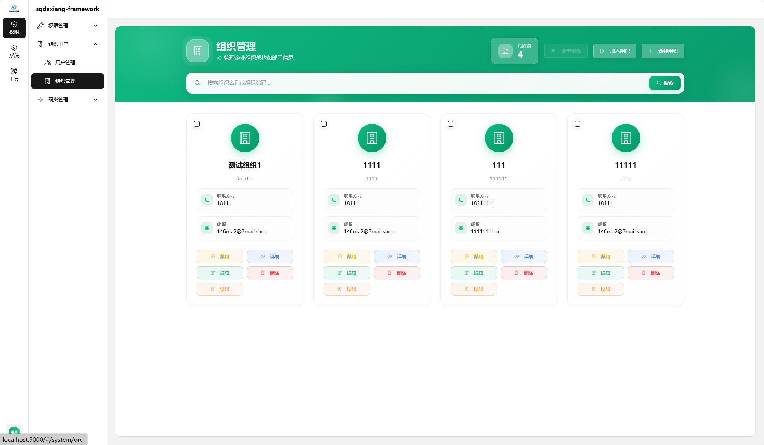Expand the 码类管理 menu chevron
Viewport: 764px width, 445px height.
point(95,100)
